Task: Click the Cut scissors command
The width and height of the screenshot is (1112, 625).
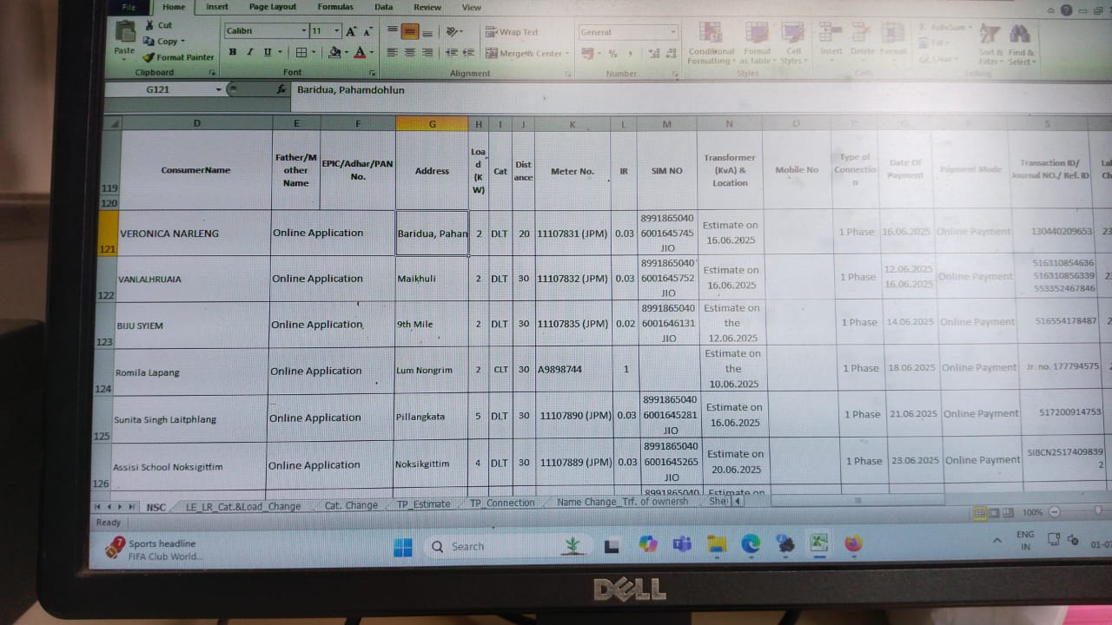Action: point(159,25)
